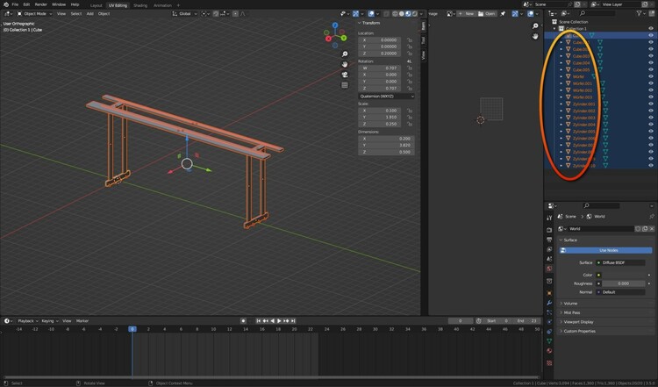658x387 pixels.
Task: Expand the Mist Pass panel
Action: click(x=573, y=312)
